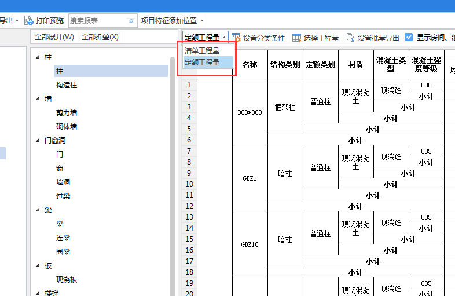Viewport: 455px width, 296px height.
Task: Click 选择工程量 button label
Action: (x=321, y=38)
